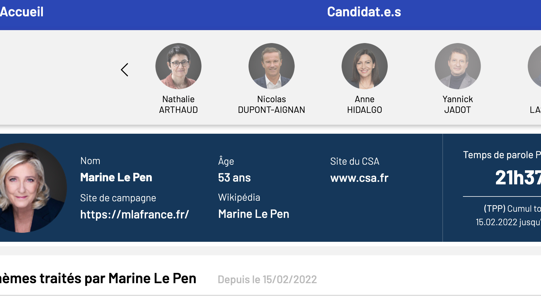Open the Candidat.e.s menu item
This screenshot has width=541, height=304.
pyautogui.click(x=364, y=12)
